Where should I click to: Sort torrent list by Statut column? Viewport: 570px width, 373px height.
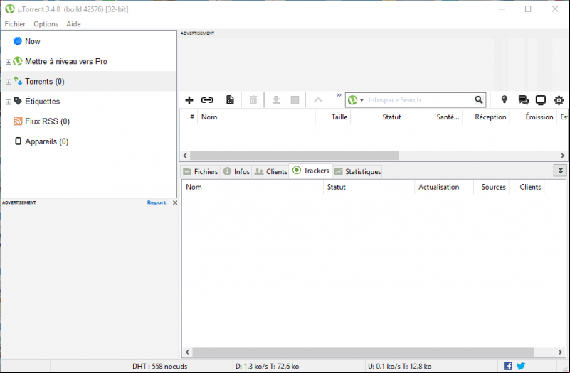point(391,117)
